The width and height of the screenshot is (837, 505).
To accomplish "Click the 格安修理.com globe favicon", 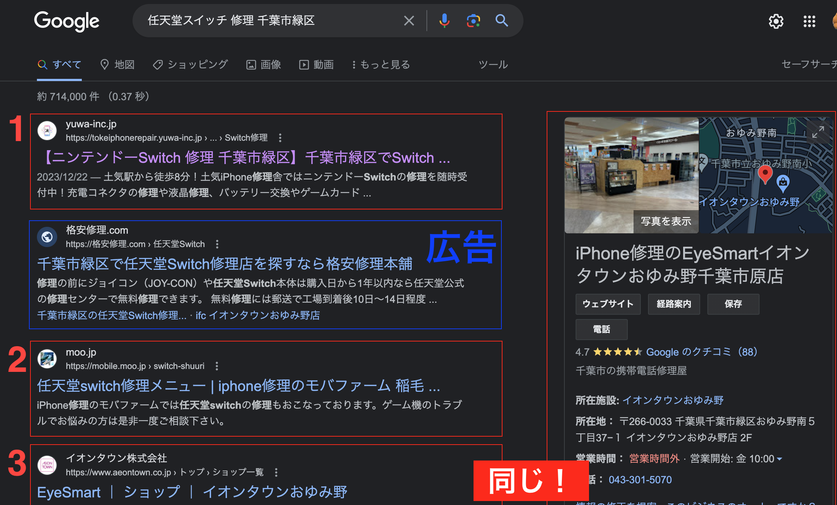I will point(47,237).
